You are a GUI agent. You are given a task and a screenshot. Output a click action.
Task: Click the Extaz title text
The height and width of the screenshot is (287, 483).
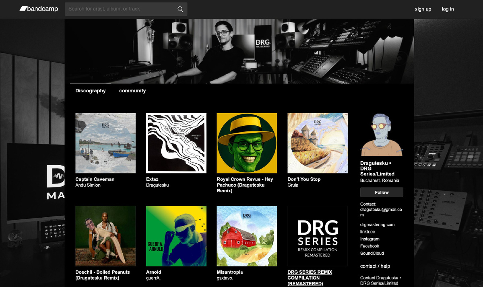point(152,179)
